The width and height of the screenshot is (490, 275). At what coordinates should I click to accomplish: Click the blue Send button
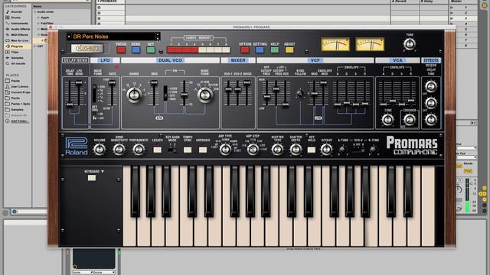tap(136, 50)
